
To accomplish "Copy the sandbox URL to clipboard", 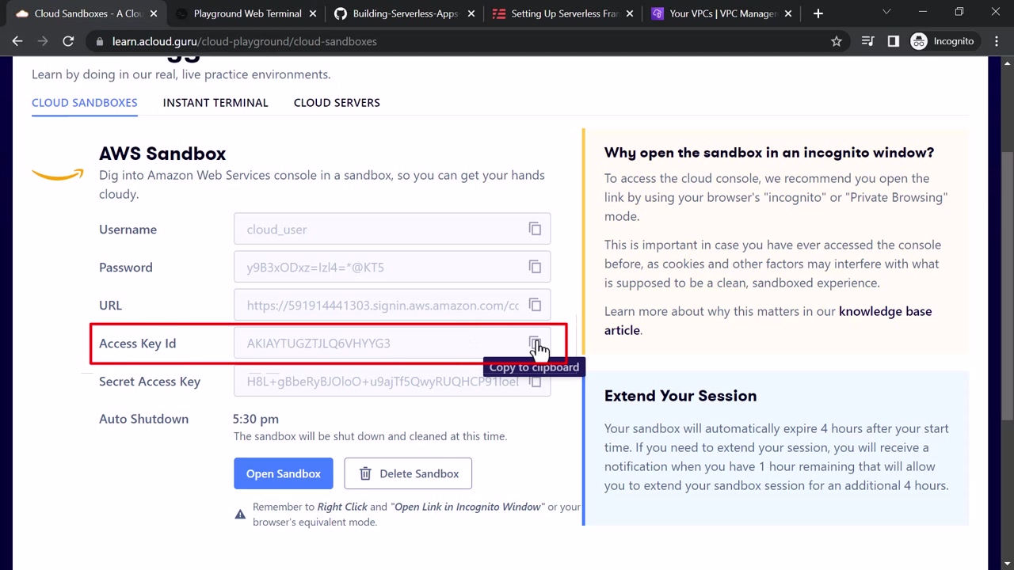I will tap(535, 306).
